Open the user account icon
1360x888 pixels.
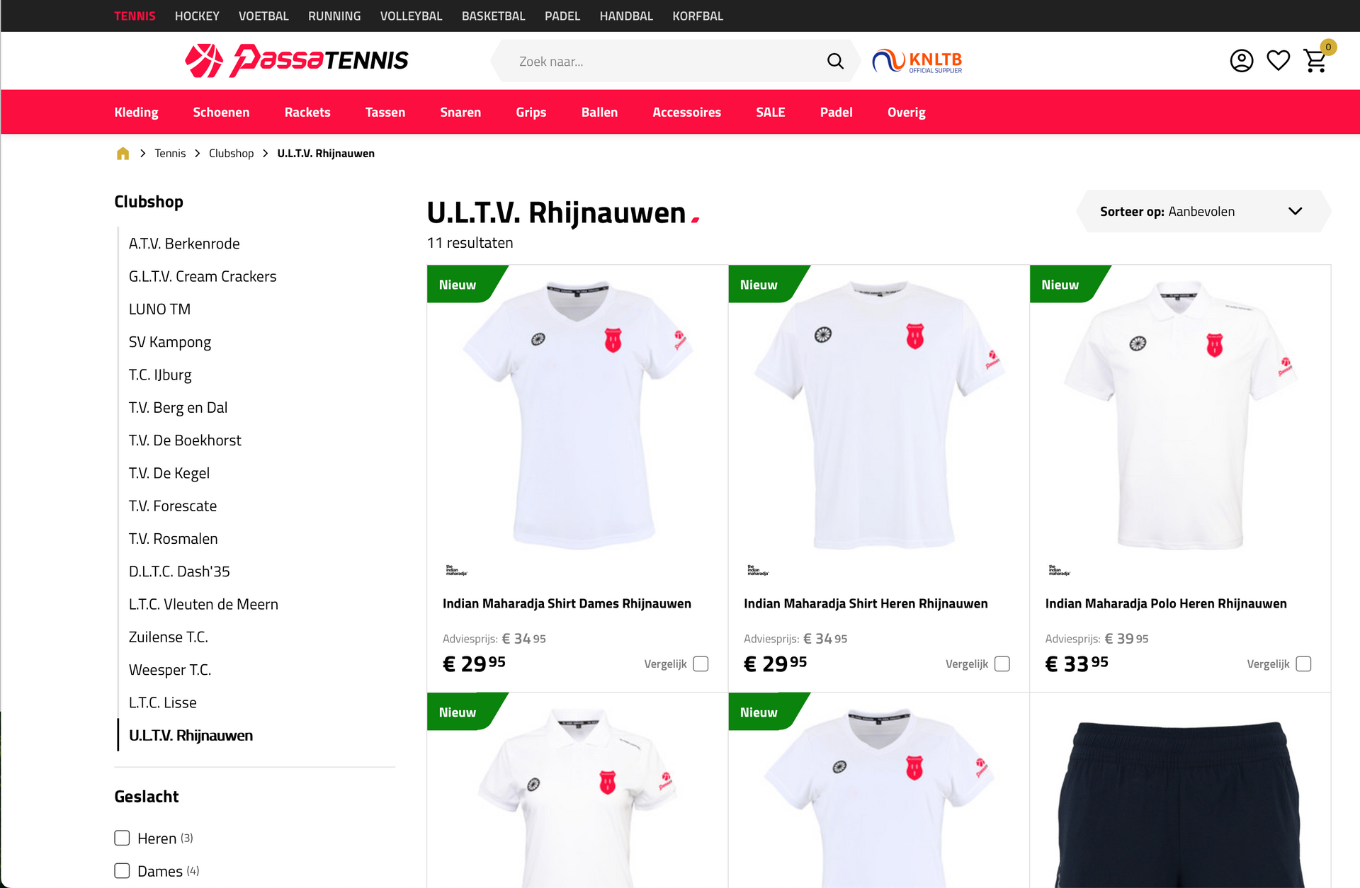pos(1241,61)
